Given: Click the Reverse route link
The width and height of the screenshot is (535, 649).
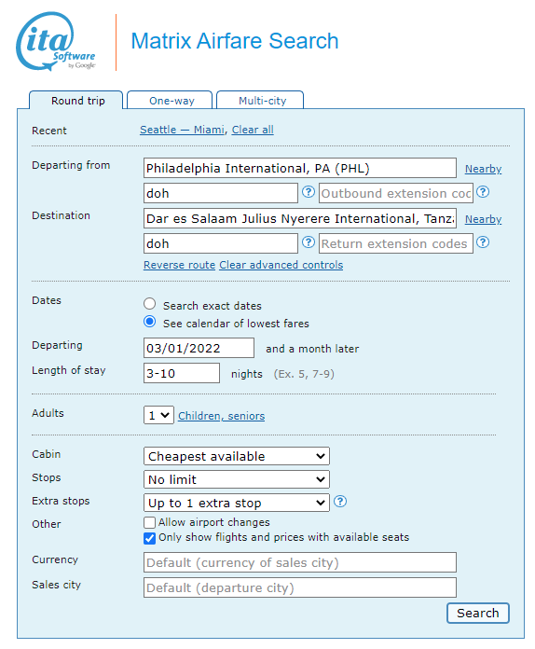Looking at the screenshot, I should tap(179, 265).
